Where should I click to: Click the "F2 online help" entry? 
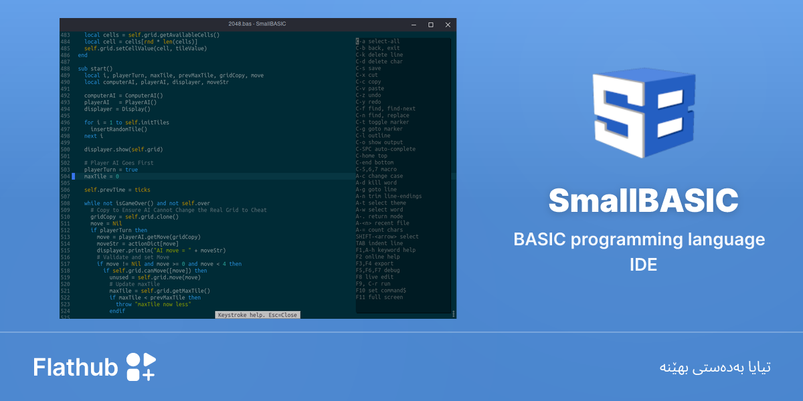tap(377, 257)
